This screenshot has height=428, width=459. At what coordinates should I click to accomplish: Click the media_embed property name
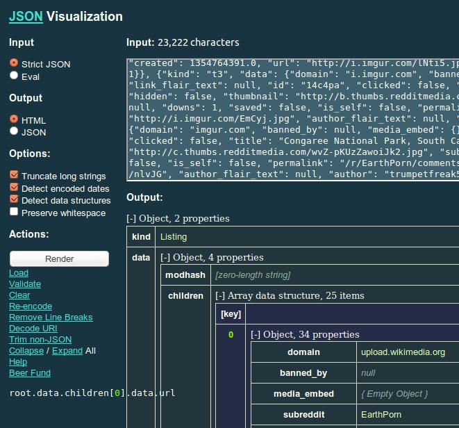303,394
